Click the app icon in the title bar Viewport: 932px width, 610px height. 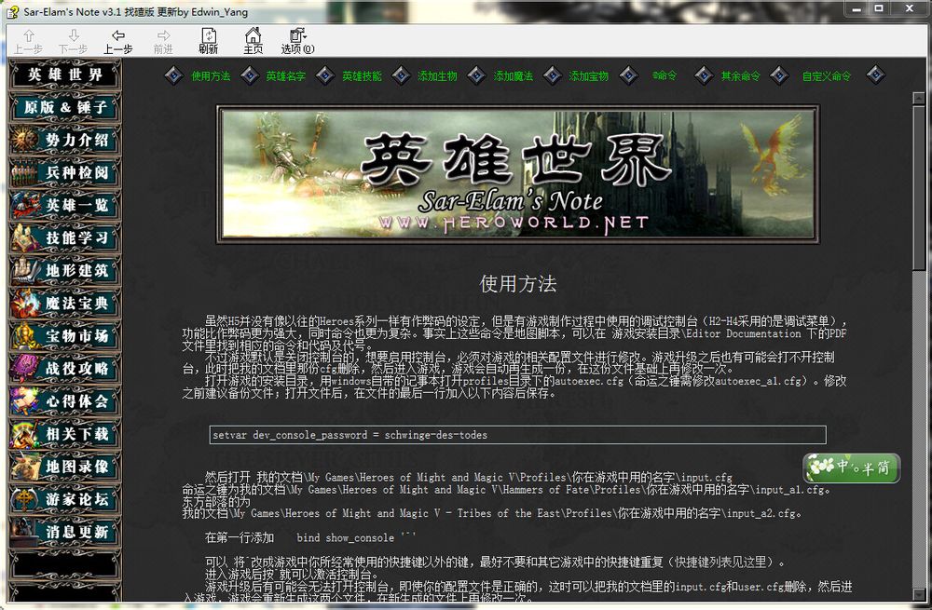coord(12,12)
